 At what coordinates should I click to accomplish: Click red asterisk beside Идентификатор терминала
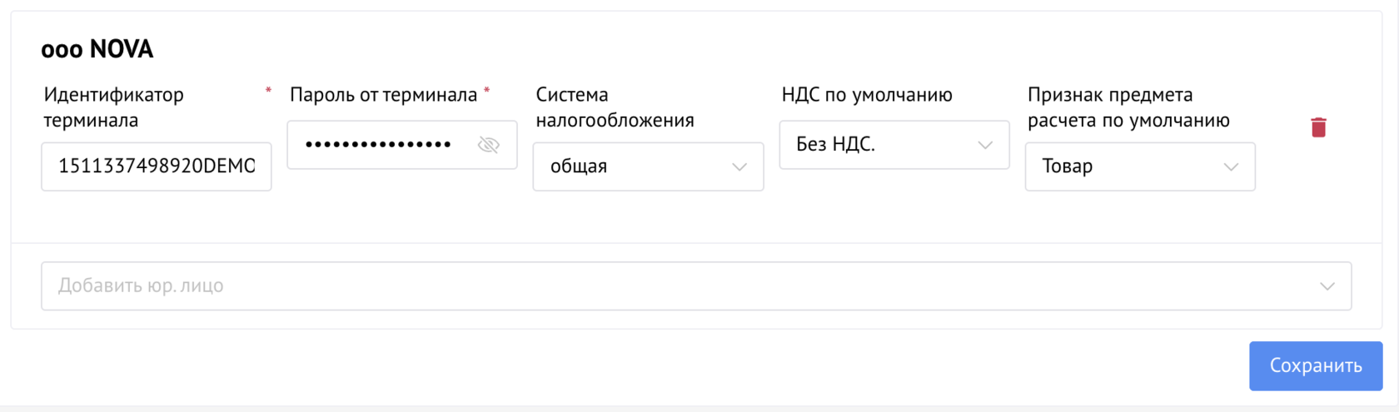pos(268,90)
